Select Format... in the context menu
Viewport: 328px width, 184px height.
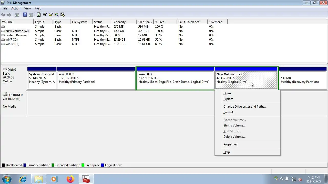[x=248, y=112]
